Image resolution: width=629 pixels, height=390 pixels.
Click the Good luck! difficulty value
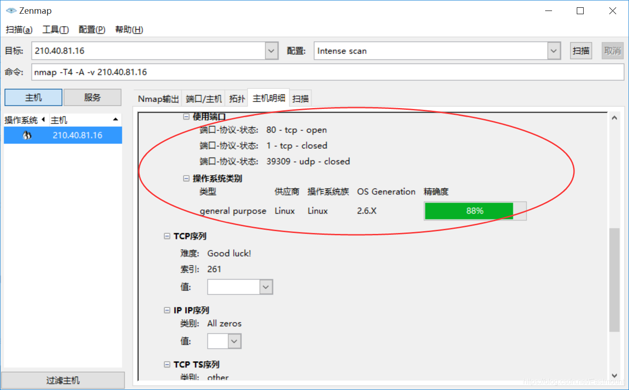229,253
